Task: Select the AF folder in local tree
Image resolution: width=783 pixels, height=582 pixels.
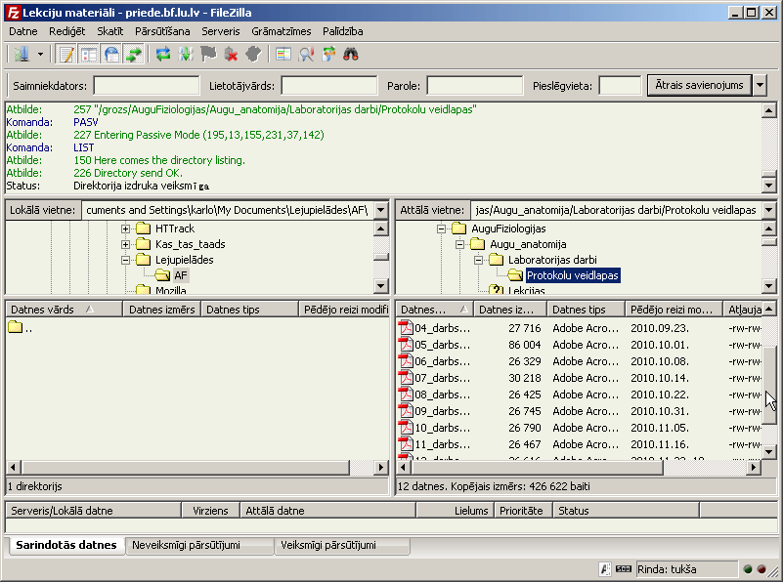Action: click(x=180, y=275)
